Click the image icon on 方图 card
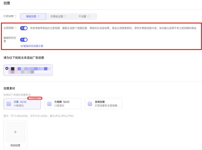Screen dimensions: 202x150 (9, 104)
